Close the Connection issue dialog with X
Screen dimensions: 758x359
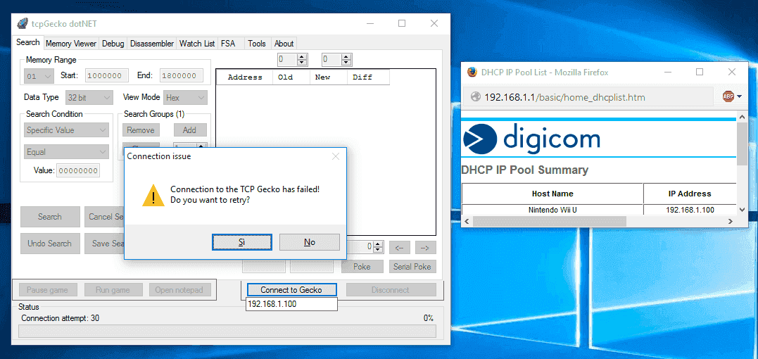[x=336, y=156]
